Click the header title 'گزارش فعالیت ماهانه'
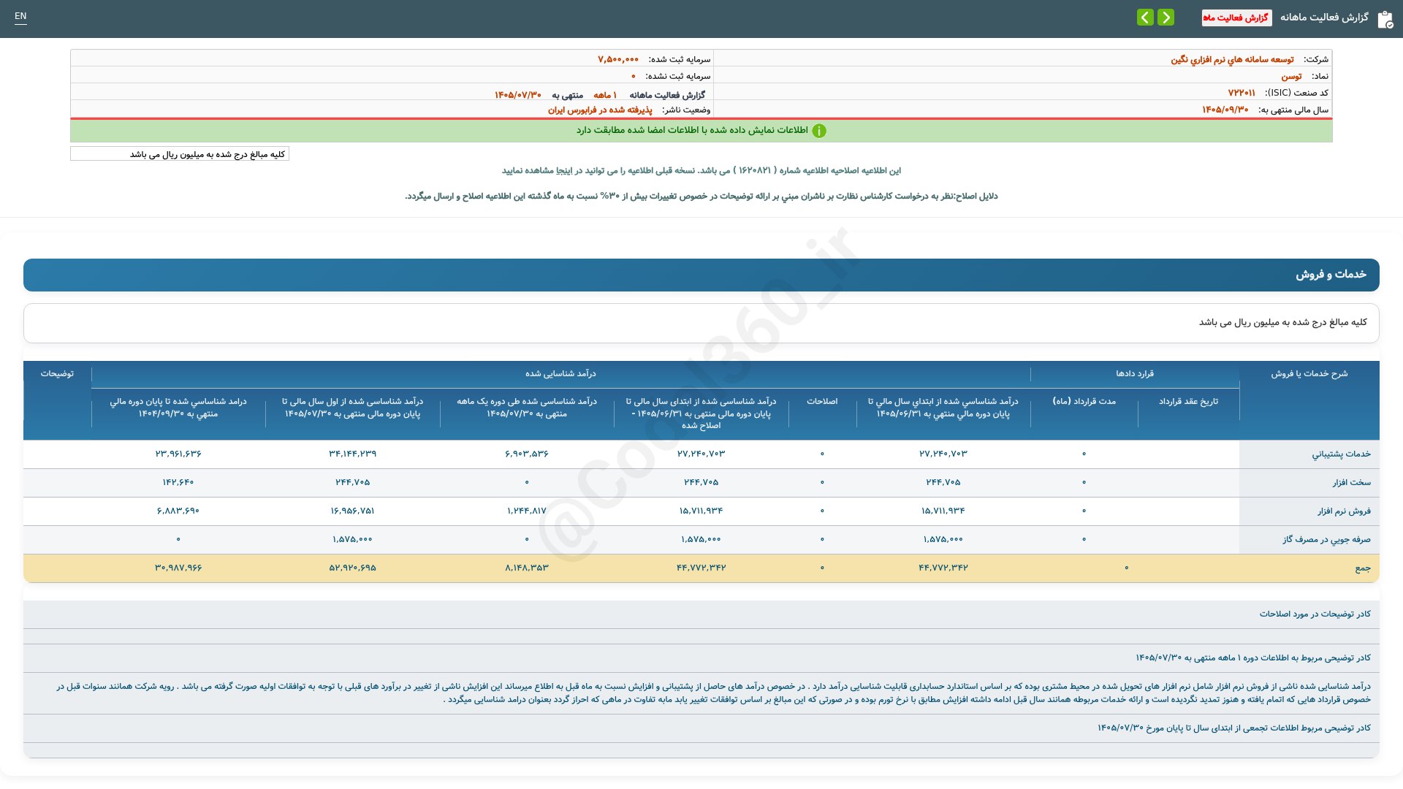 pyautogui.click(x=1324, y=17)
